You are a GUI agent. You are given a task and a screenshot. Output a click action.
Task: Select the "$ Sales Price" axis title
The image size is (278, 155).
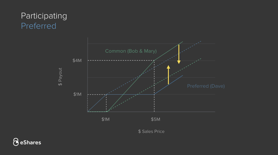151,131
